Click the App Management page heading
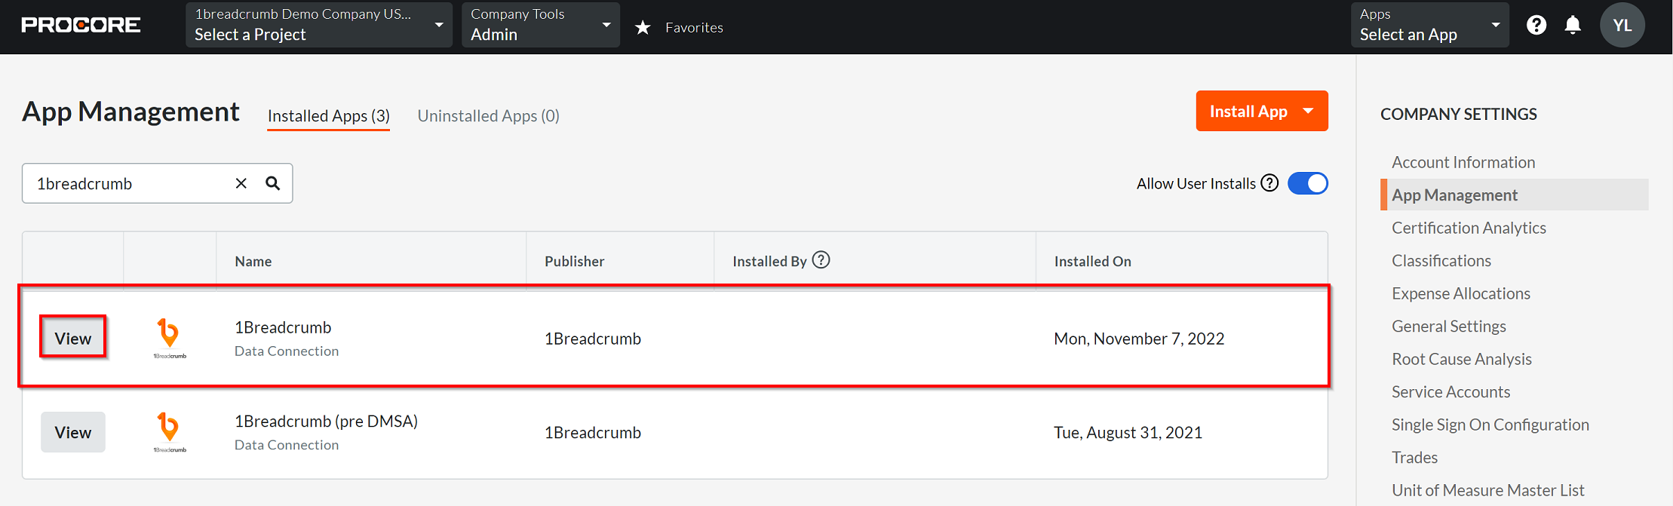The width and height of the screenshot is (1673, 506). coord(130,111)
